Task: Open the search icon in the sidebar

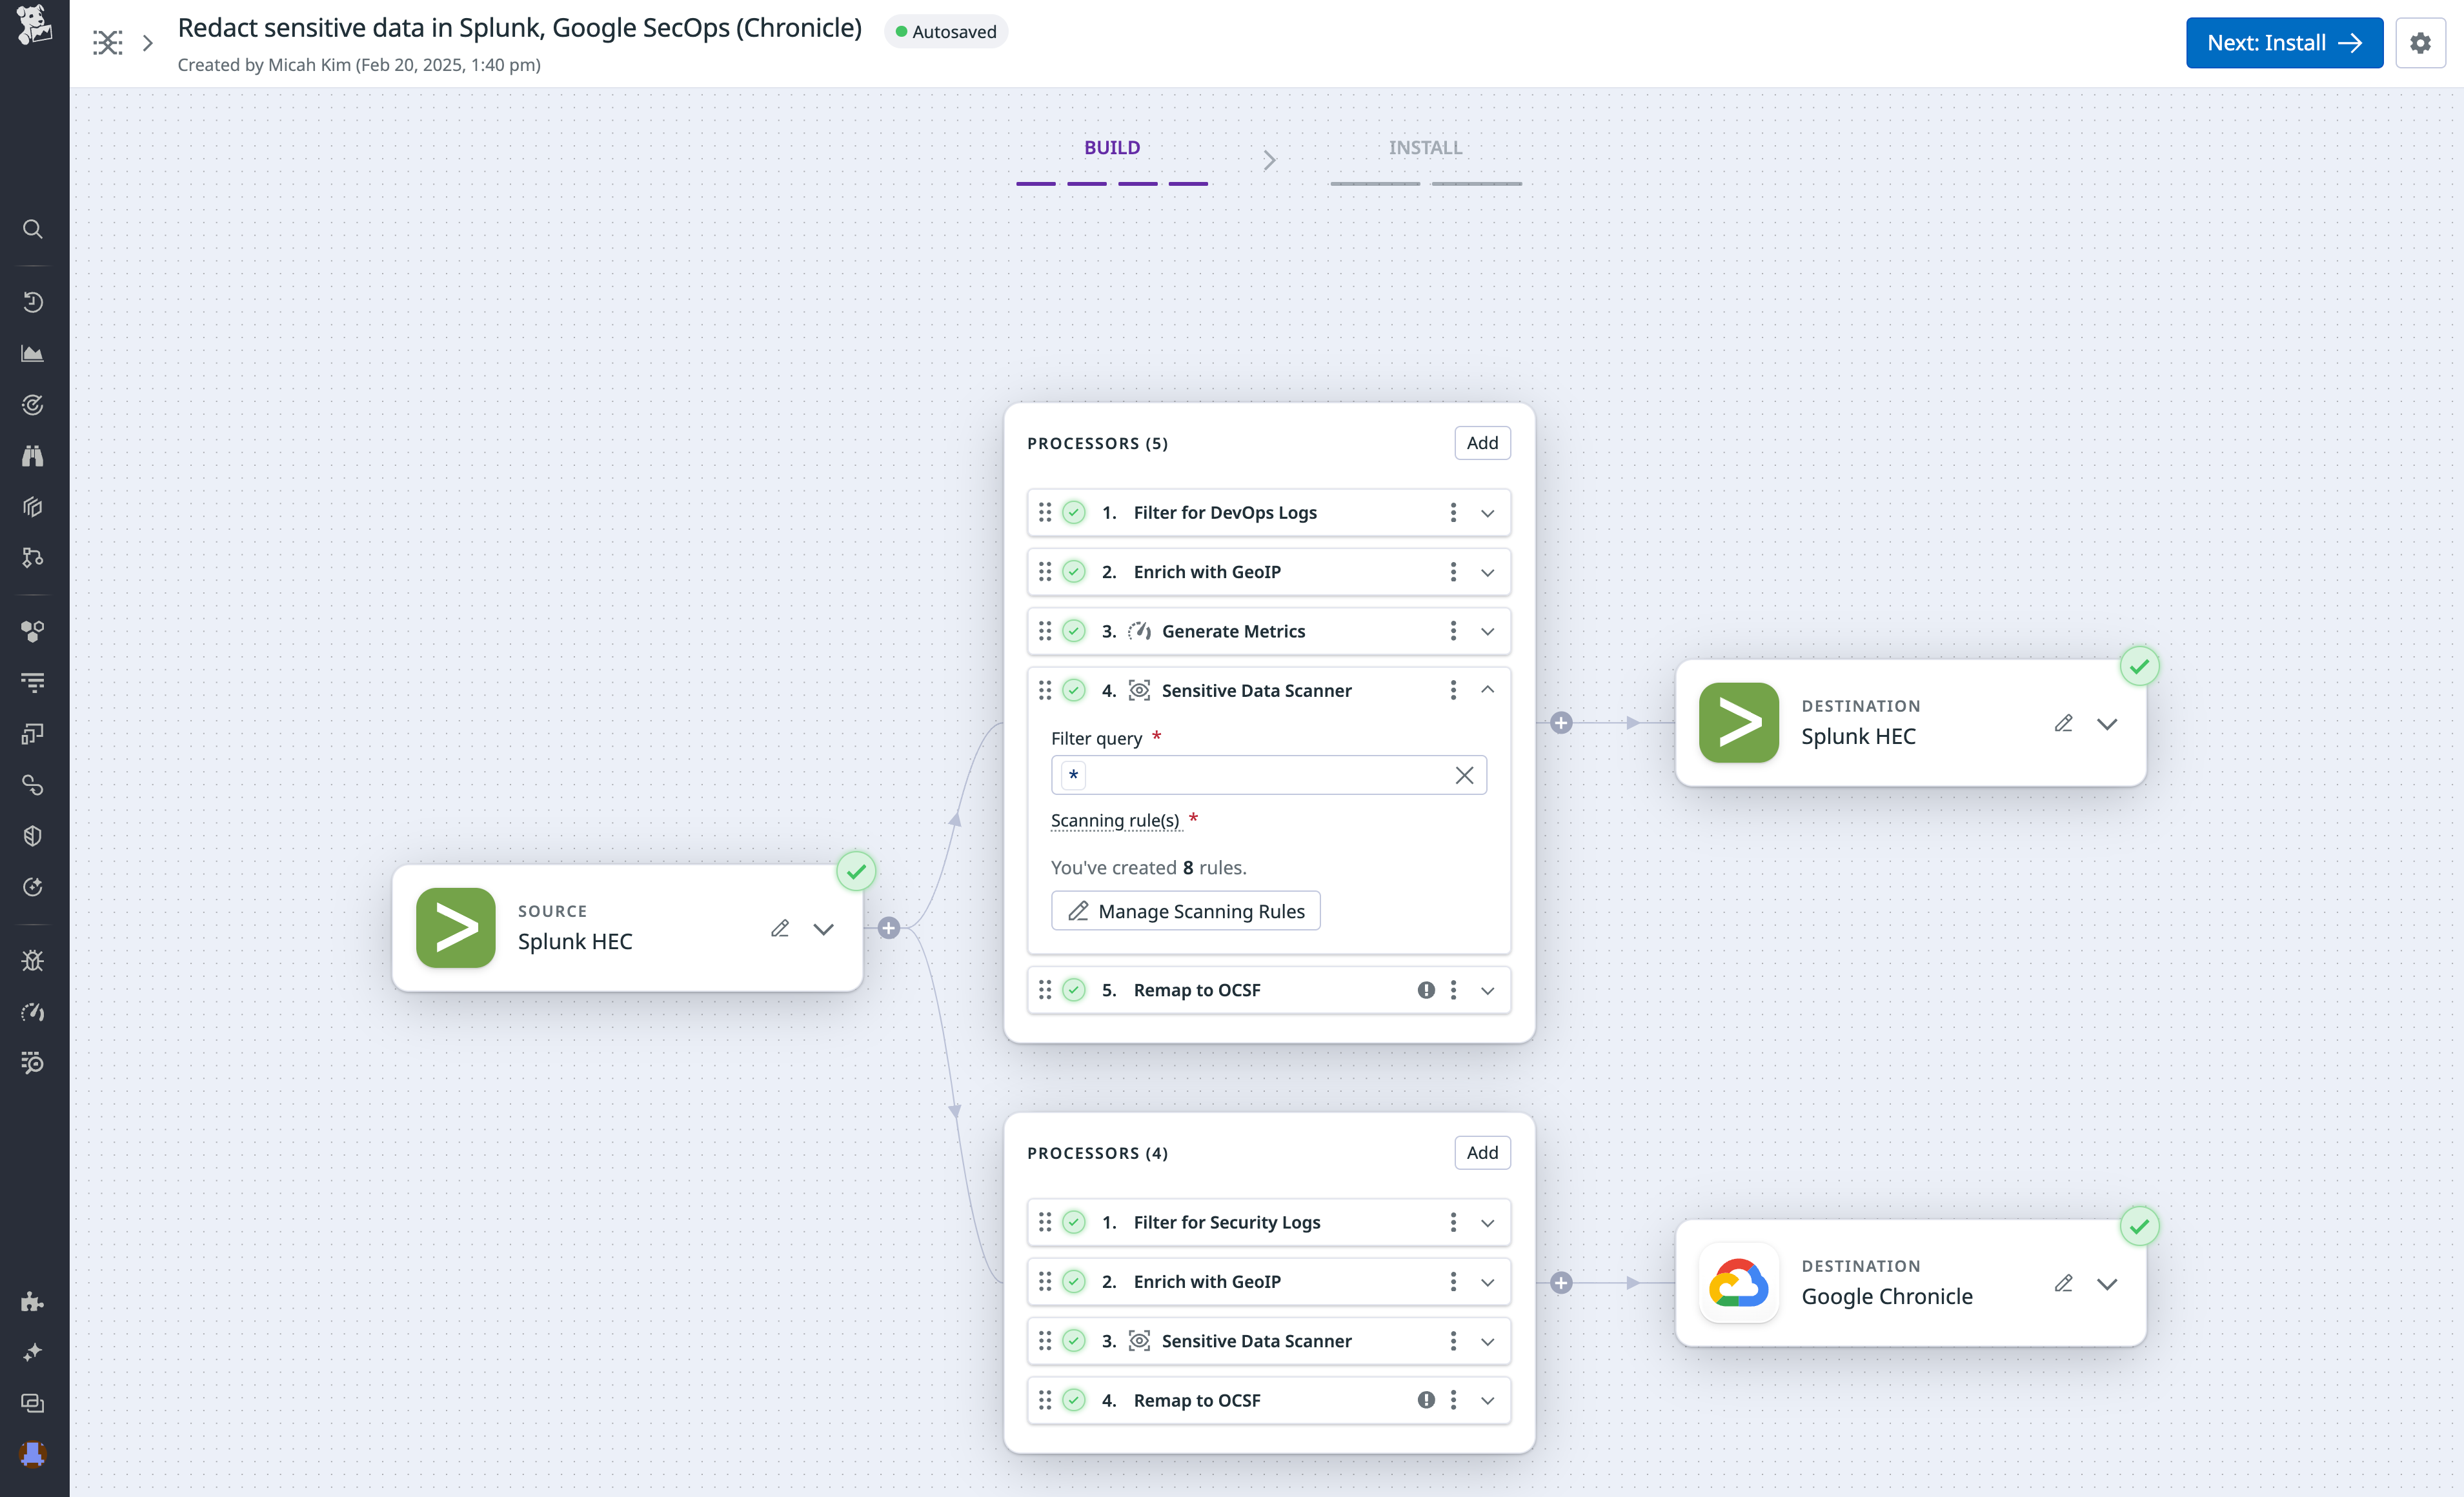Action: pyautogui.click(x=32, y=229)
